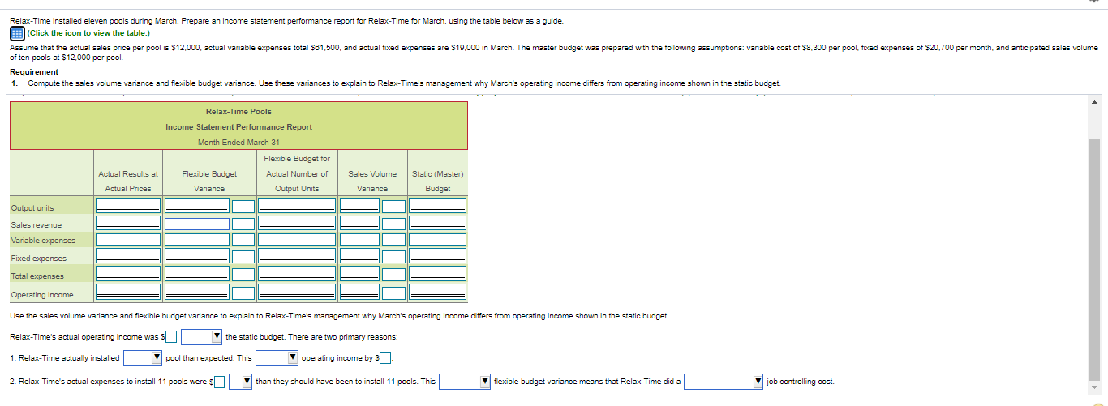The width and height of the screenshot is (1108, 406).
Task: Click the dollar box after 'operating income by'
Action: (386, 357)
